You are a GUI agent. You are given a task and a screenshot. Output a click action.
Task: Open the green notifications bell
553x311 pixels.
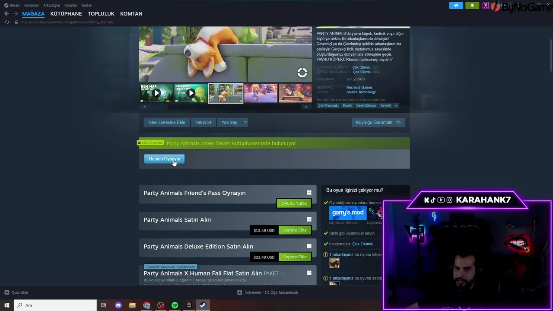point(472,5)
